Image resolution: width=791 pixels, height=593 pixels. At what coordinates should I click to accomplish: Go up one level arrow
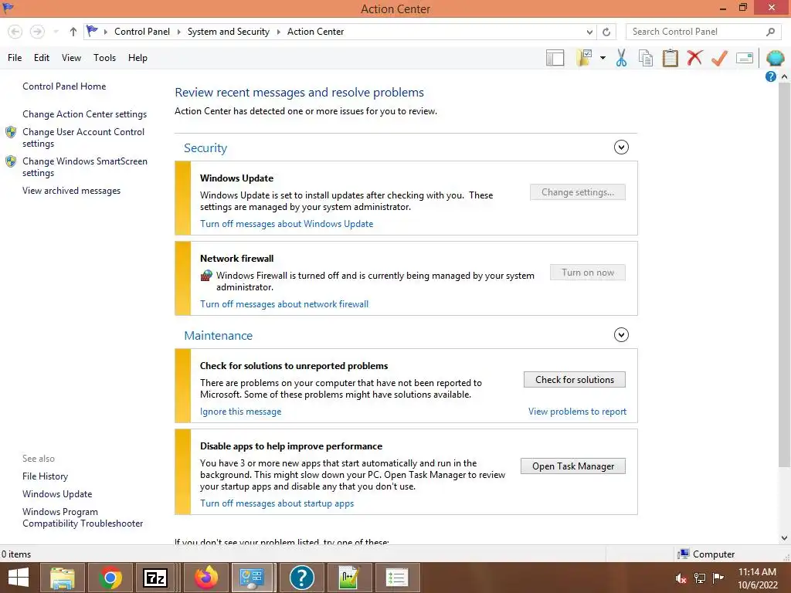(x=73, y=32)
